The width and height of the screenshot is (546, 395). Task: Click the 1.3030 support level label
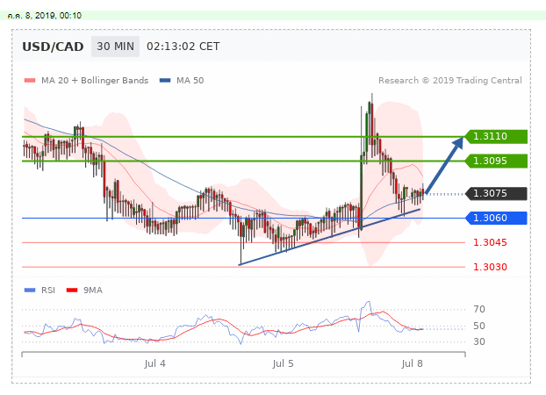click(x=490, y=267)
